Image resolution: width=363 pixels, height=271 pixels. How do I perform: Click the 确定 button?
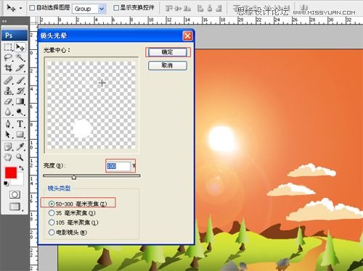168,52
